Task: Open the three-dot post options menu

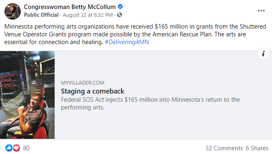Action: (261, 11)
